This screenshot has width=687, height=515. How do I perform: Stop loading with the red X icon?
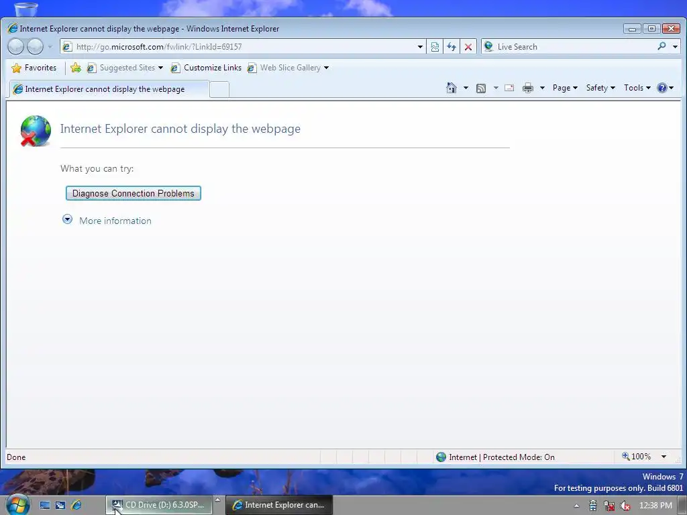pyautogui.click(x=468, y=47)
